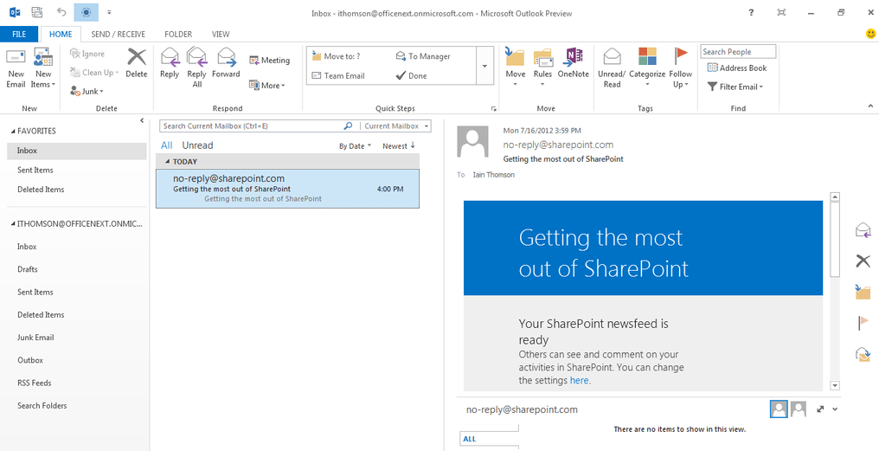
Task: Delete the email using the ribbon X icon
Action: pos(136,57)
